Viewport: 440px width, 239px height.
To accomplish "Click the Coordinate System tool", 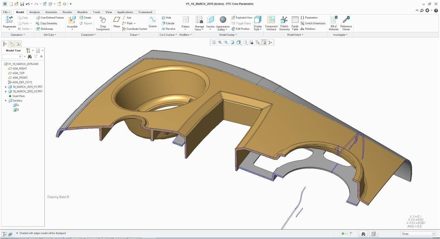I will [134, 29].
